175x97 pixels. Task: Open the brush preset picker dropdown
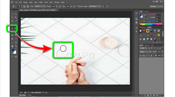click(x=21, y=6)
